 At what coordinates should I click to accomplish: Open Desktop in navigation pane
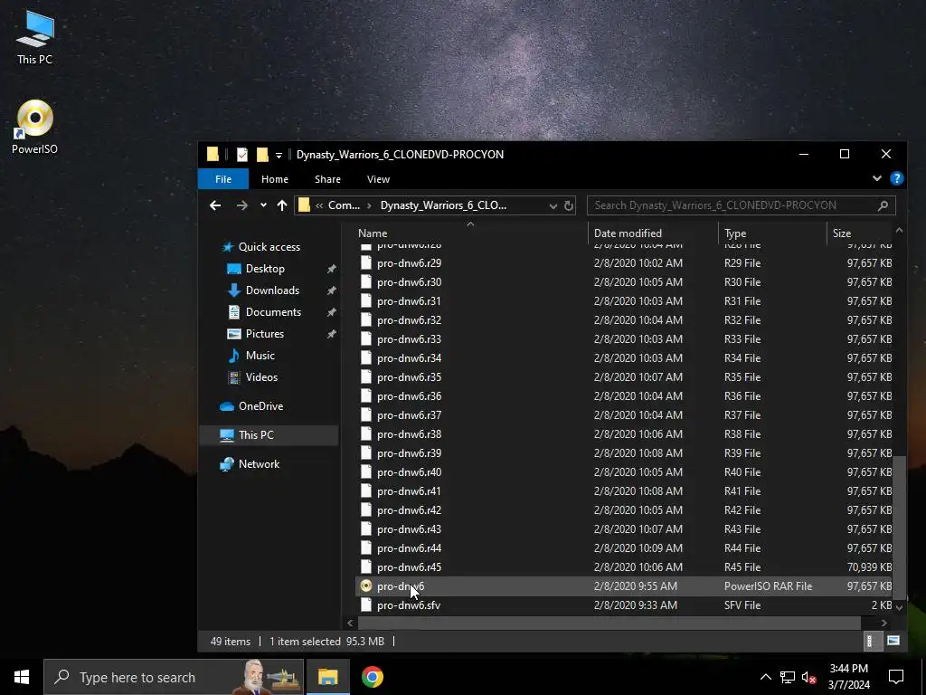pyautogui.click(x=265, y=269)
